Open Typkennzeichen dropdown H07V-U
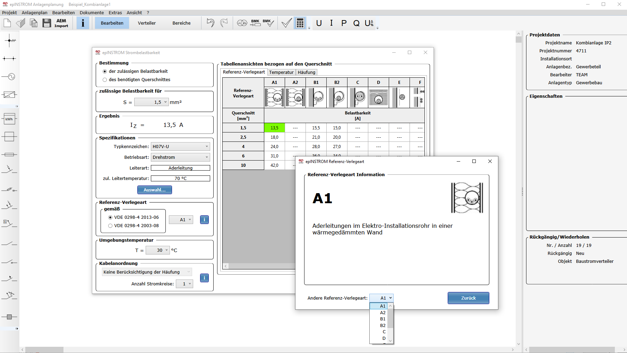Image resolution: width=627 pixels, height=353 pixels. [180, 147]
